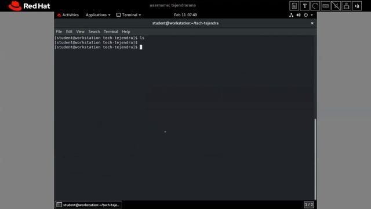Open the Search menu
Screen dimensions: 371x209
pyautogui.click(x=94, y=31)
